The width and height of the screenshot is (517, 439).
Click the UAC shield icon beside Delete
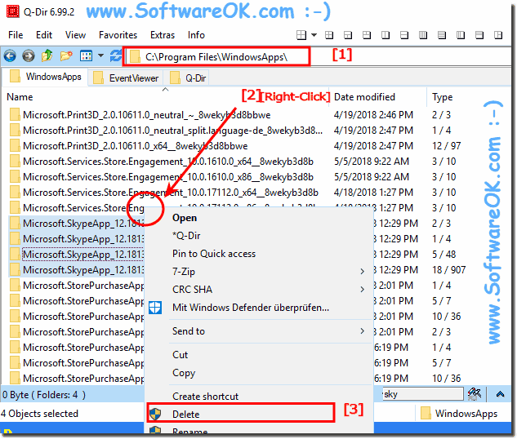click(155, 414)
